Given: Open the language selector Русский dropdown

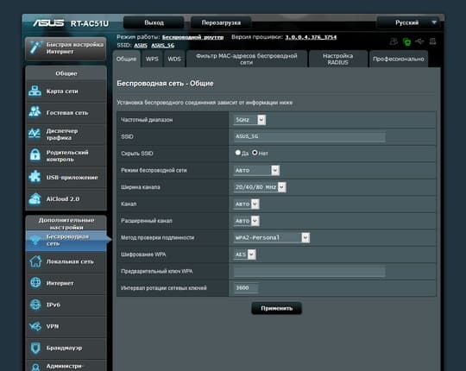Looking at the screenshot, I should [x=410, y=22].
